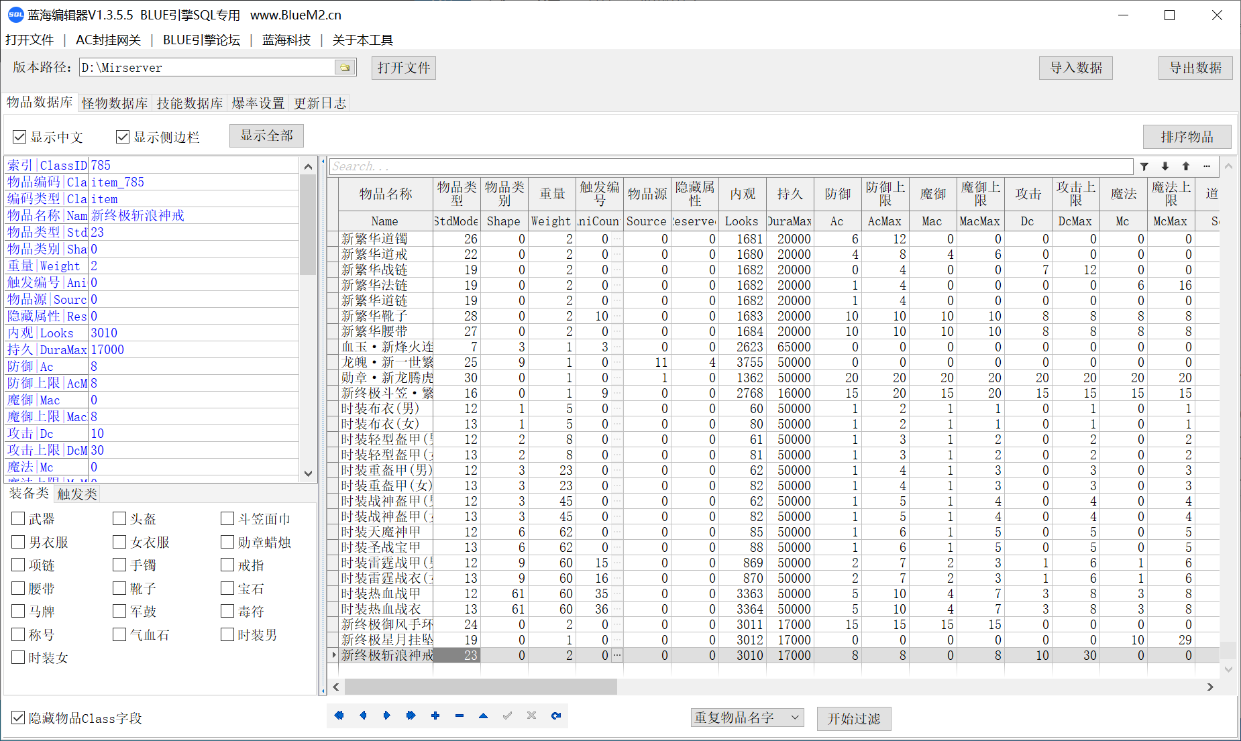Open search options three-dot icon
Screen dimensions: 1241x741
pyautogui.click(x=1207, y=166)
